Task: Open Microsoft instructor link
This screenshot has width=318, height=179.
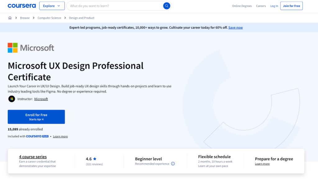Action: [x=41, y=99]
